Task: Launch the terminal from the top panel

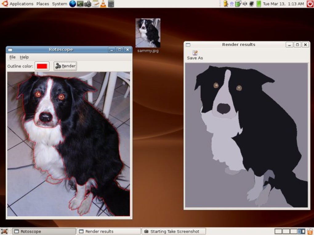Action: (80, 4)
